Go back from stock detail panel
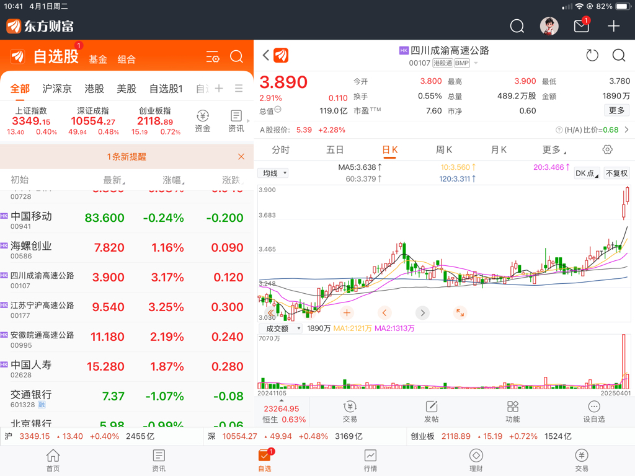The image size is (635, 476). (x=266, y=55)
